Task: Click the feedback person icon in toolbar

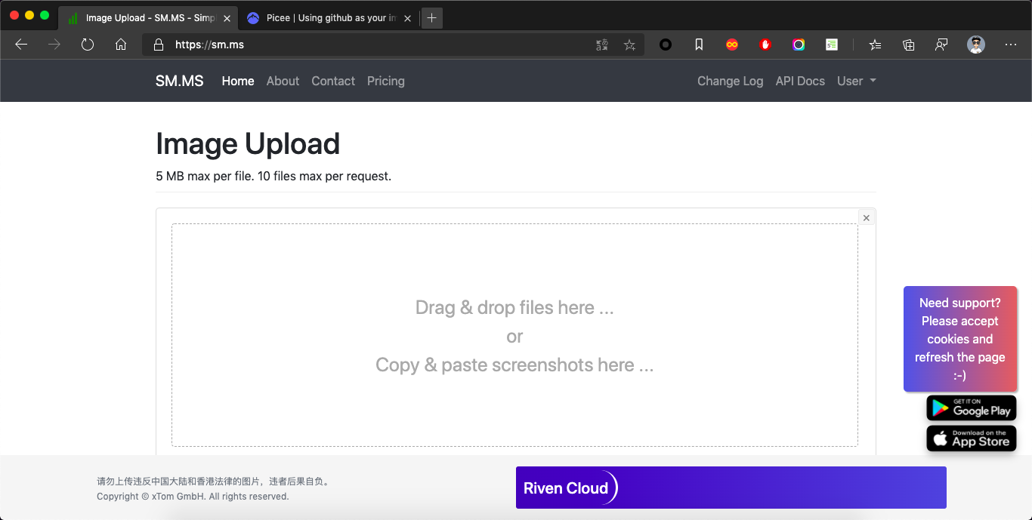Action: tap(941, 45)
